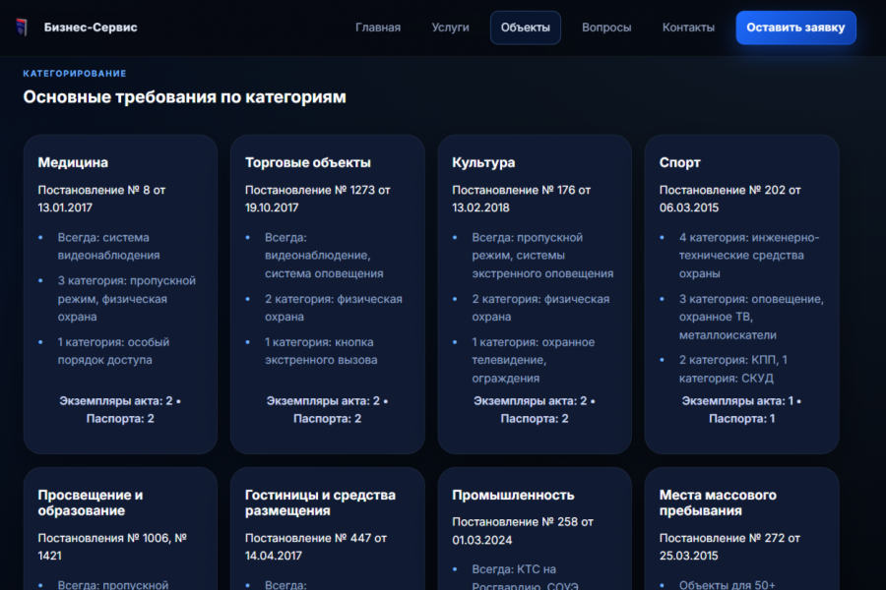This screenshot has width=886, height=590.
Task: Open the Бизнес-Сервис brand name link
Action: 91,28
